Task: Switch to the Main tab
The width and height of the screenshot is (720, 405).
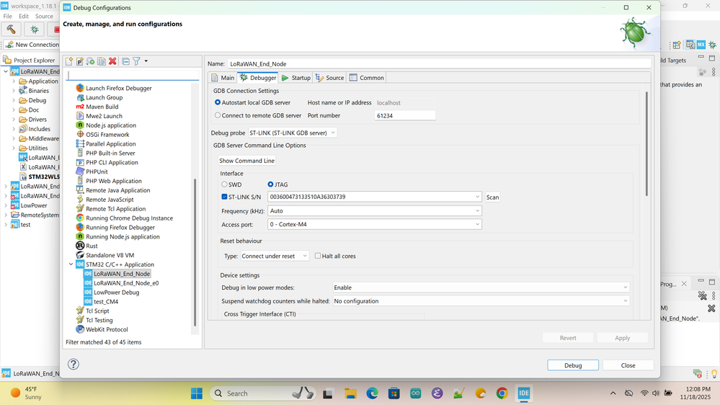Action: point(223,78)
